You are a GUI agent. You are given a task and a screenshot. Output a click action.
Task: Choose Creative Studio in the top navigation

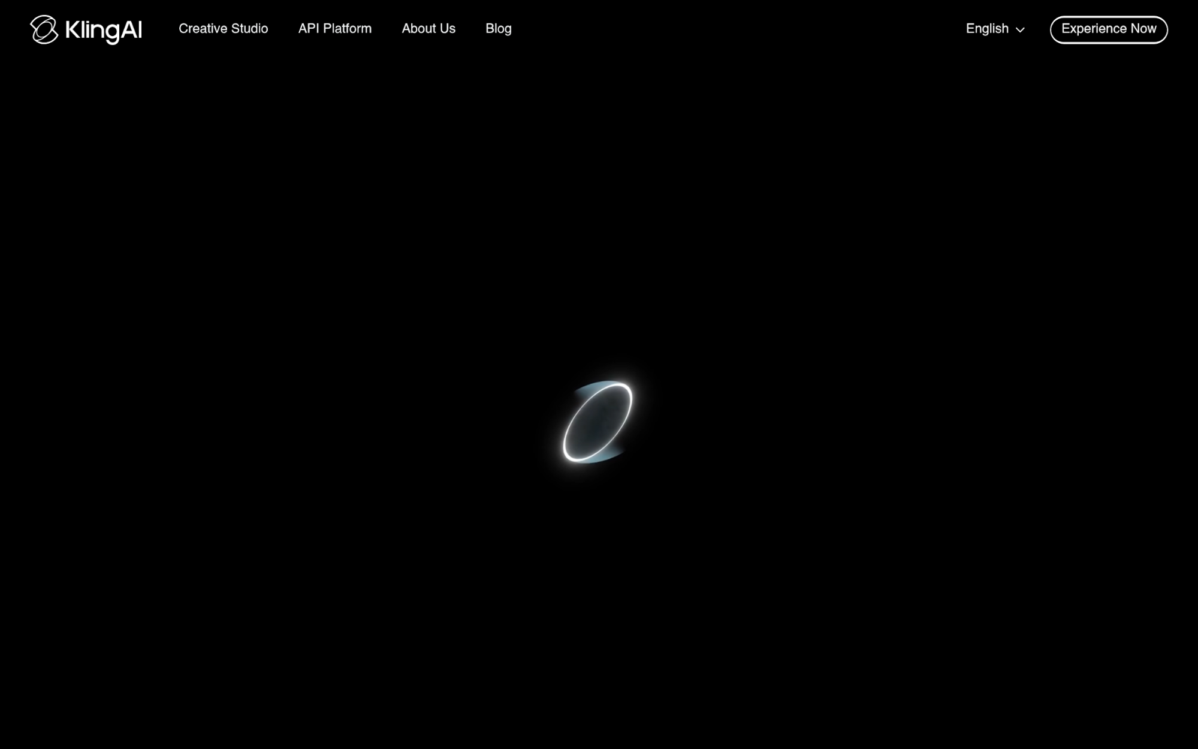tap(223, 29)
